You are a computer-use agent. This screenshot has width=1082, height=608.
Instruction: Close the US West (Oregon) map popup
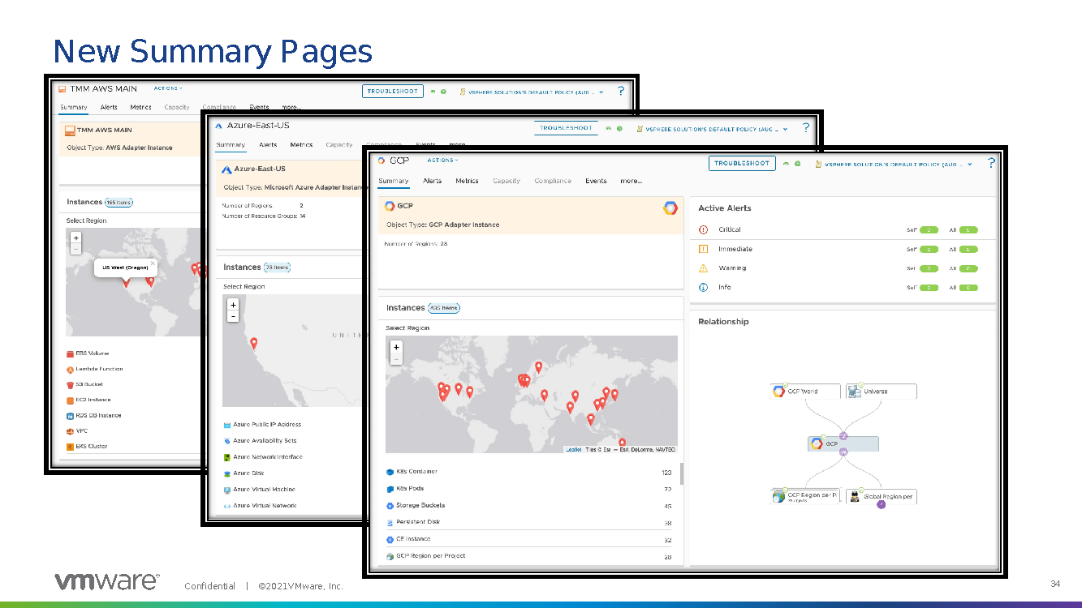(152, 263)
